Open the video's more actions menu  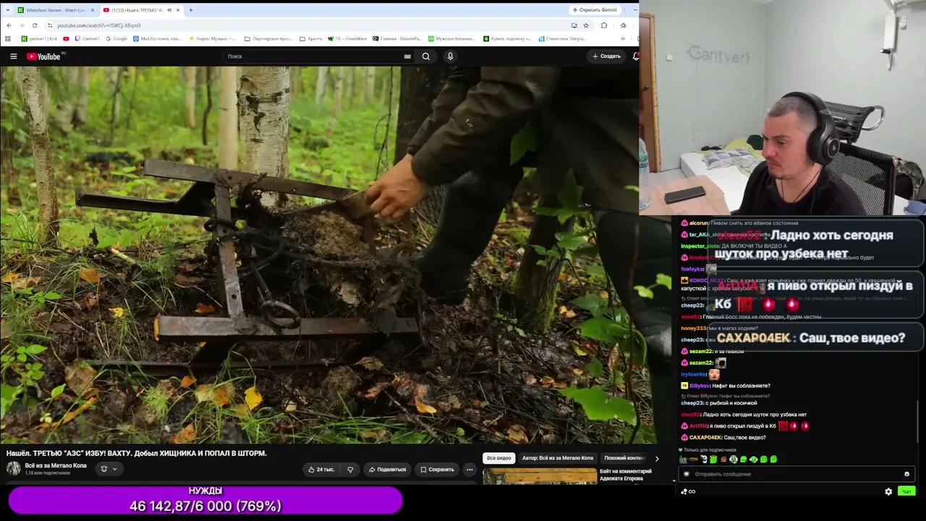(470, 469)
